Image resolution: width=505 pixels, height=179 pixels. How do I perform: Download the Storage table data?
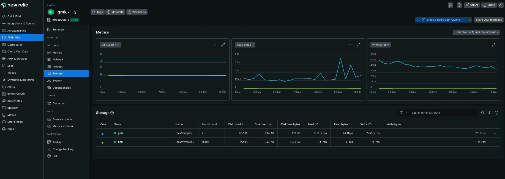pyautogui.click(x=490, y=113)
